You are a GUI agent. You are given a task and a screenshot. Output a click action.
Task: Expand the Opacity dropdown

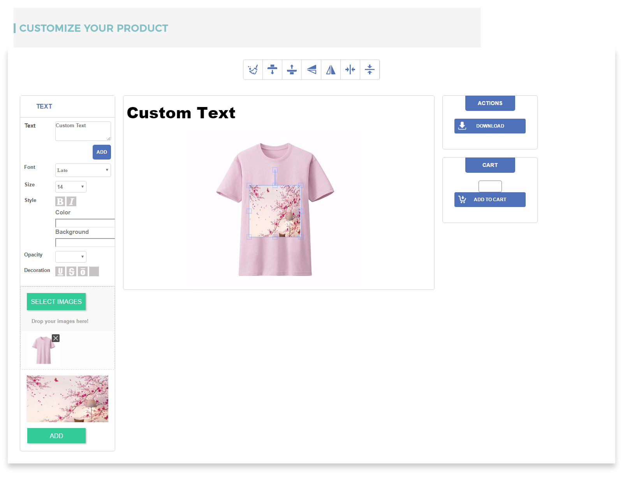click(70, 257)
